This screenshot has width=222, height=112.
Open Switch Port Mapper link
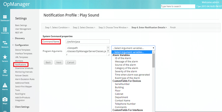click(x=24, y=87)
